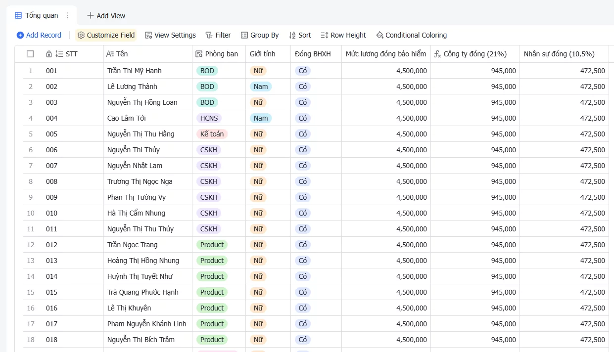Open View Settings
The image size is (614, 352).
coord(170,35)
